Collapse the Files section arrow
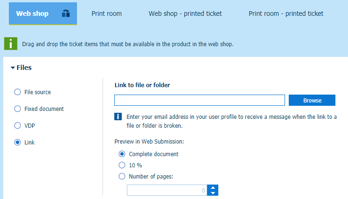348x199 pixels. click(13, 68)
